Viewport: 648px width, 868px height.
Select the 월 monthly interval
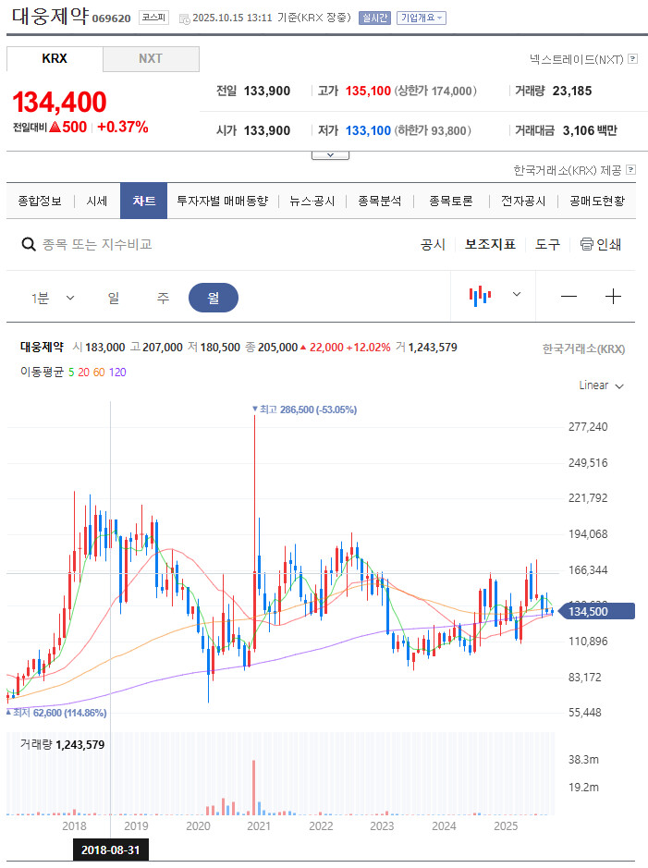tap(214, 298)
